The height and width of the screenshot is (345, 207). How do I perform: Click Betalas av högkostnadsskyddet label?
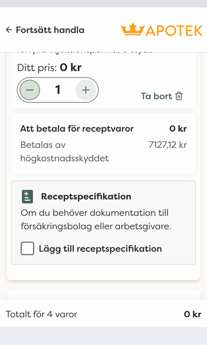[65, 151]
